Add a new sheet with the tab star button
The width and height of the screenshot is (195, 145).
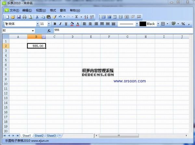pyautogui.click(x=60, y=136)
